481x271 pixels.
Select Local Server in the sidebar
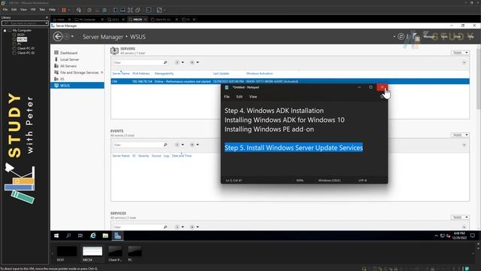click(69, 59)
